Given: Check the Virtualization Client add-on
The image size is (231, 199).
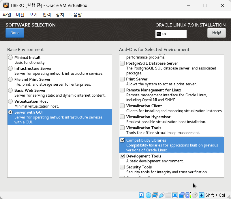Looking at the screenshot, I should coord(122,106).
